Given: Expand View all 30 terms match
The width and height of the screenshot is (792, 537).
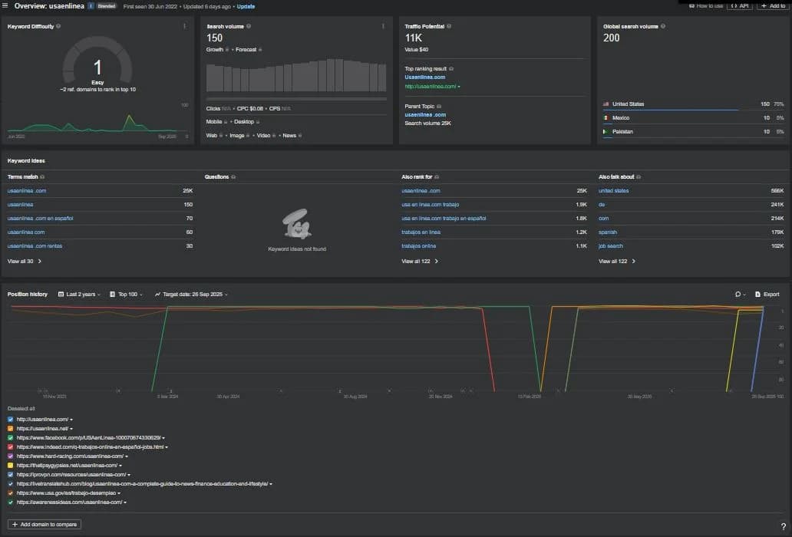Looking at the screenshot, I should [x=25, y=262].
